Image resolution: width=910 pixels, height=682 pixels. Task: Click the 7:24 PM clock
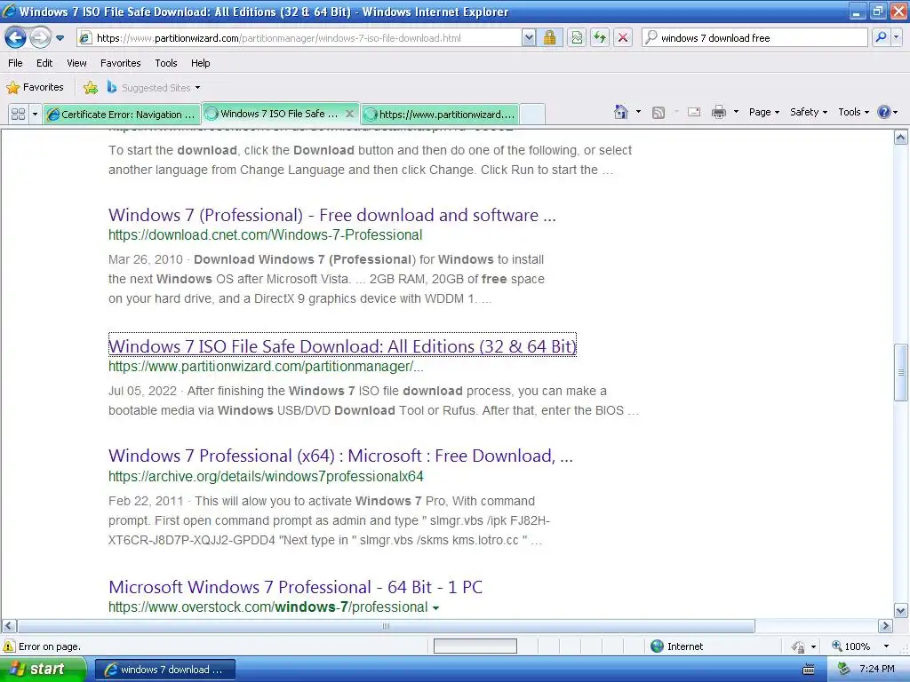click(877, 670)
